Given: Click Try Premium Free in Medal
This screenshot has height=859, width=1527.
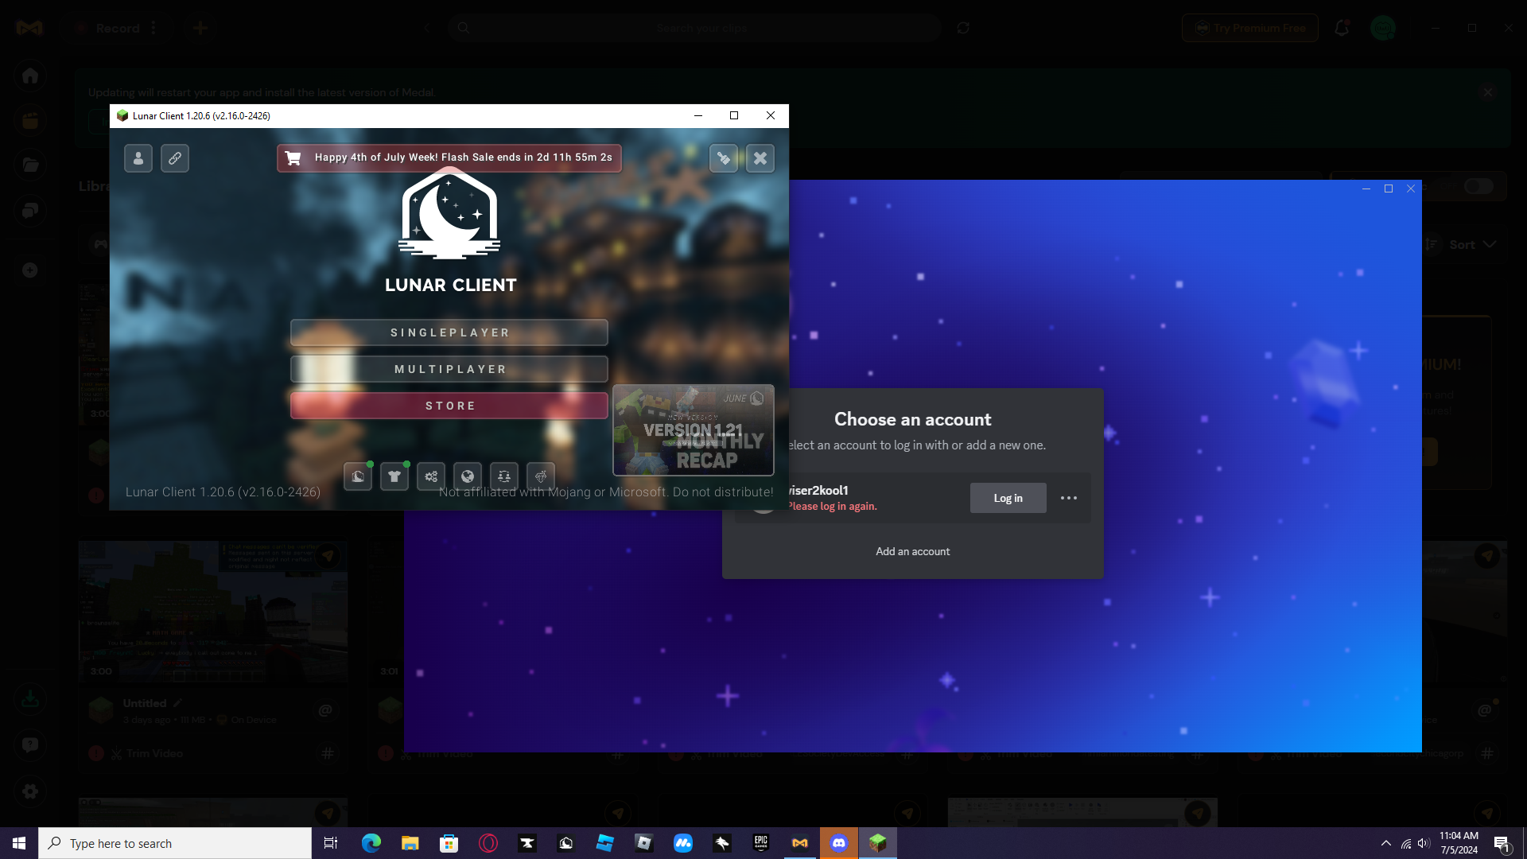Looking at the screenshot, I should 1250,28.
